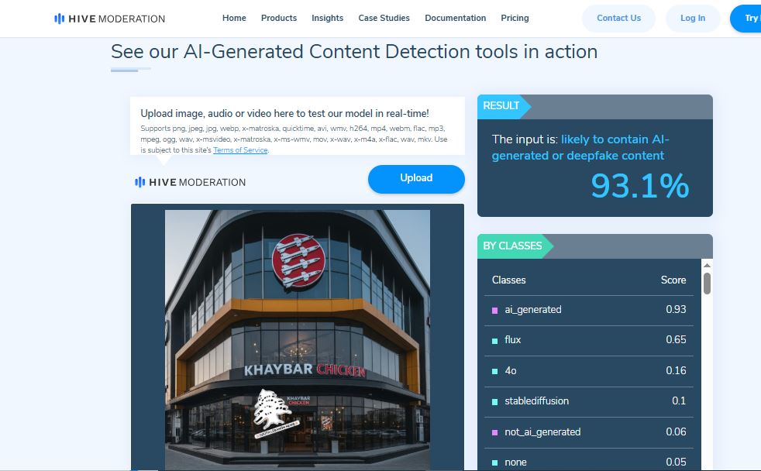
Task: Click the pink marker next to not_ai_generated
Action: (x=494, y=432)
